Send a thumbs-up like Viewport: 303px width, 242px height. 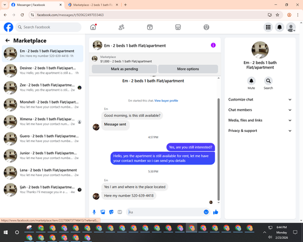point(216,212)
